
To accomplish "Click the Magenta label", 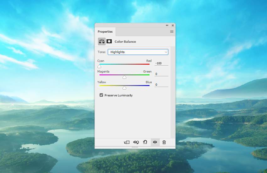I will click(x=103, y=72).
